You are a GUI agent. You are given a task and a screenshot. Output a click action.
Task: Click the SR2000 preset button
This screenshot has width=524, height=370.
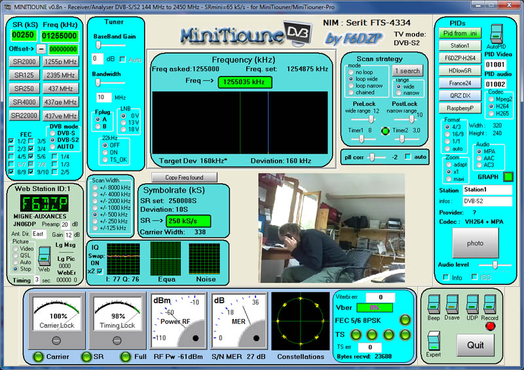point(24,61)
